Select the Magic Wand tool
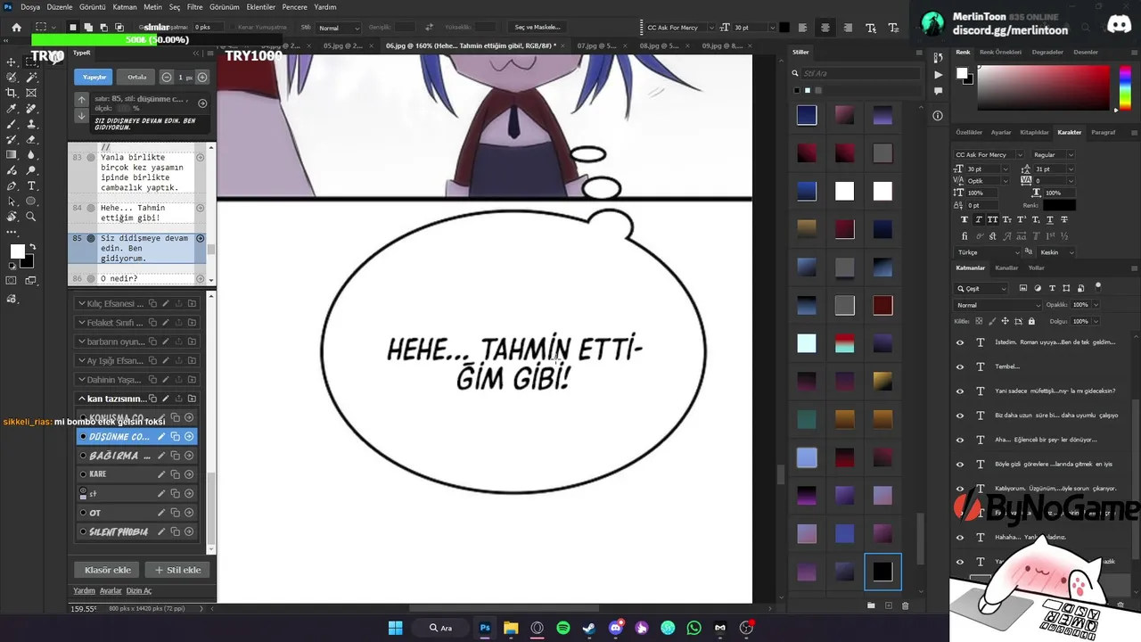 [31, 78]
